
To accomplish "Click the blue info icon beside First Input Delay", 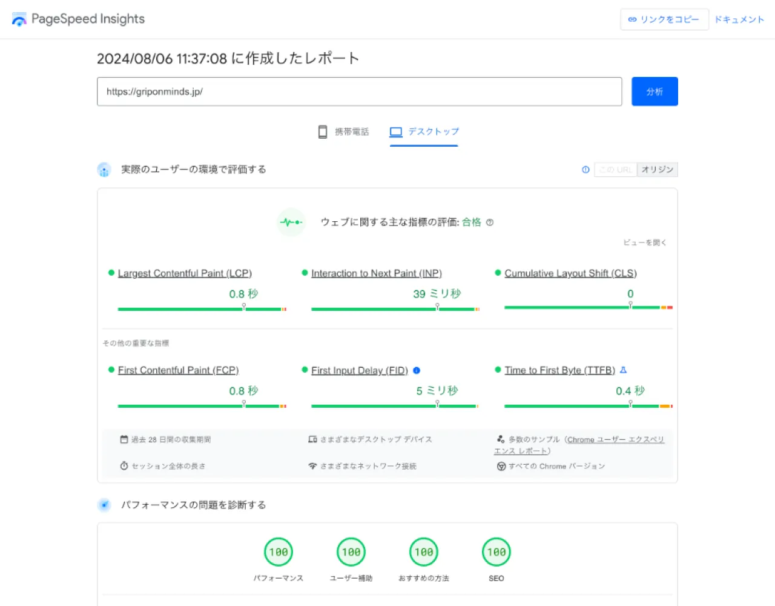I will point(417,370).
